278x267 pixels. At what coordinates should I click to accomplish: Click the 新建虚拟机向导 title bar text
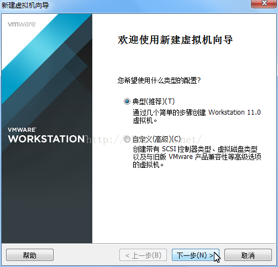[25, 5]
